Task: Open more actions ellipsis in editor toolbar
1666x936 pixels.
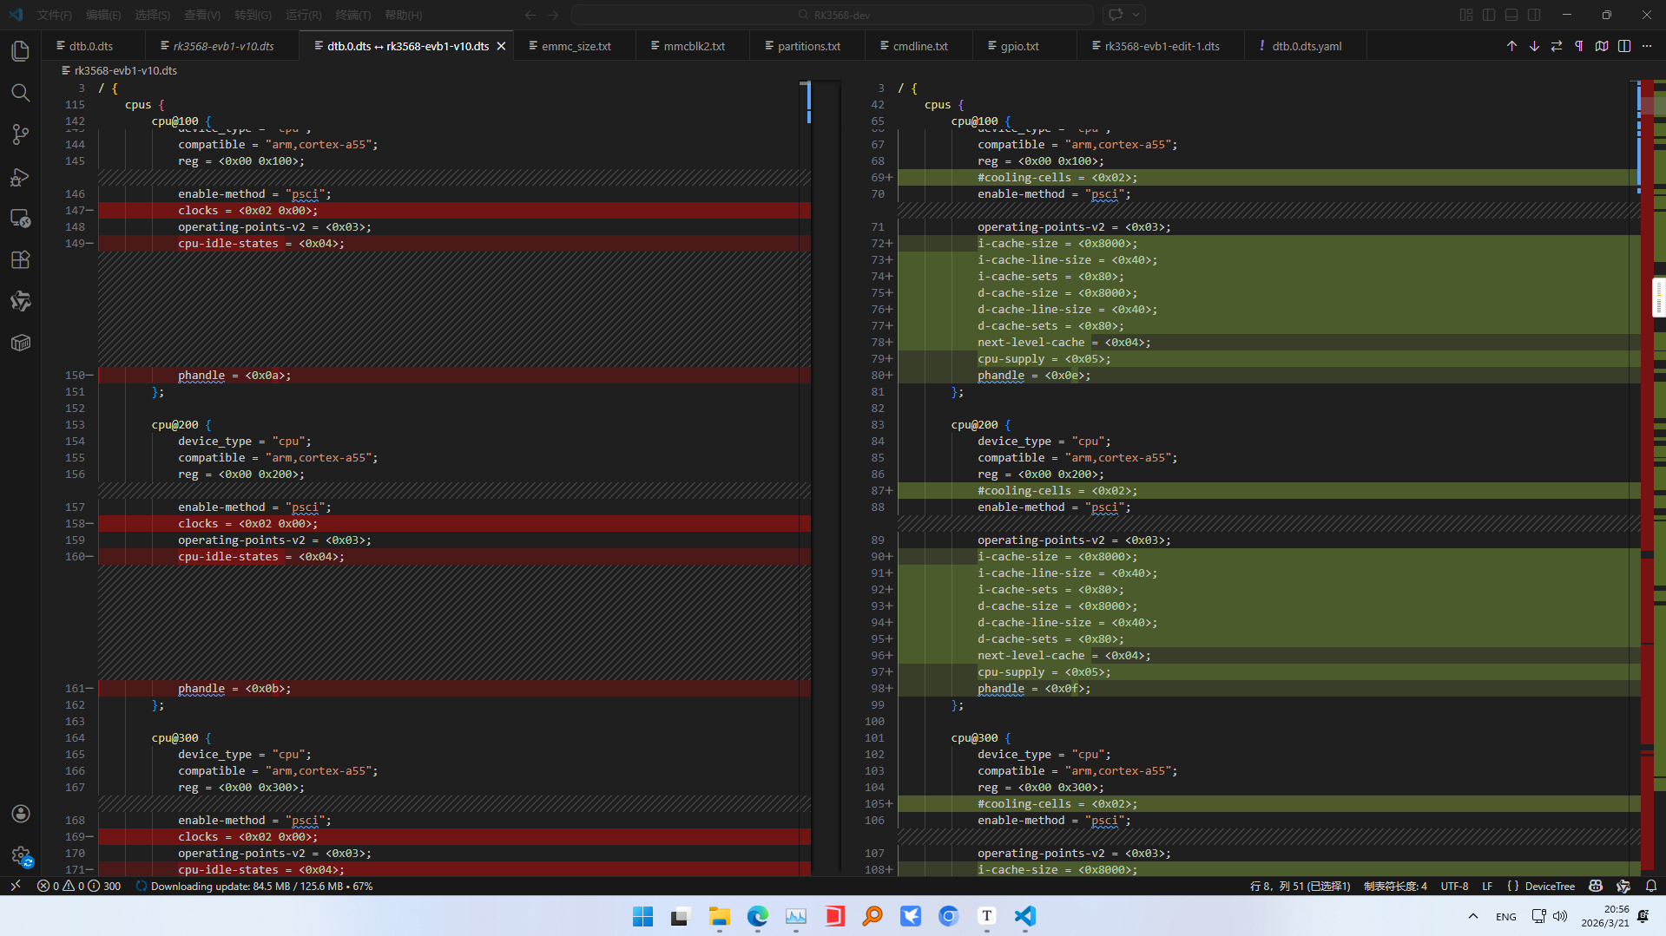Action: 1647,46
